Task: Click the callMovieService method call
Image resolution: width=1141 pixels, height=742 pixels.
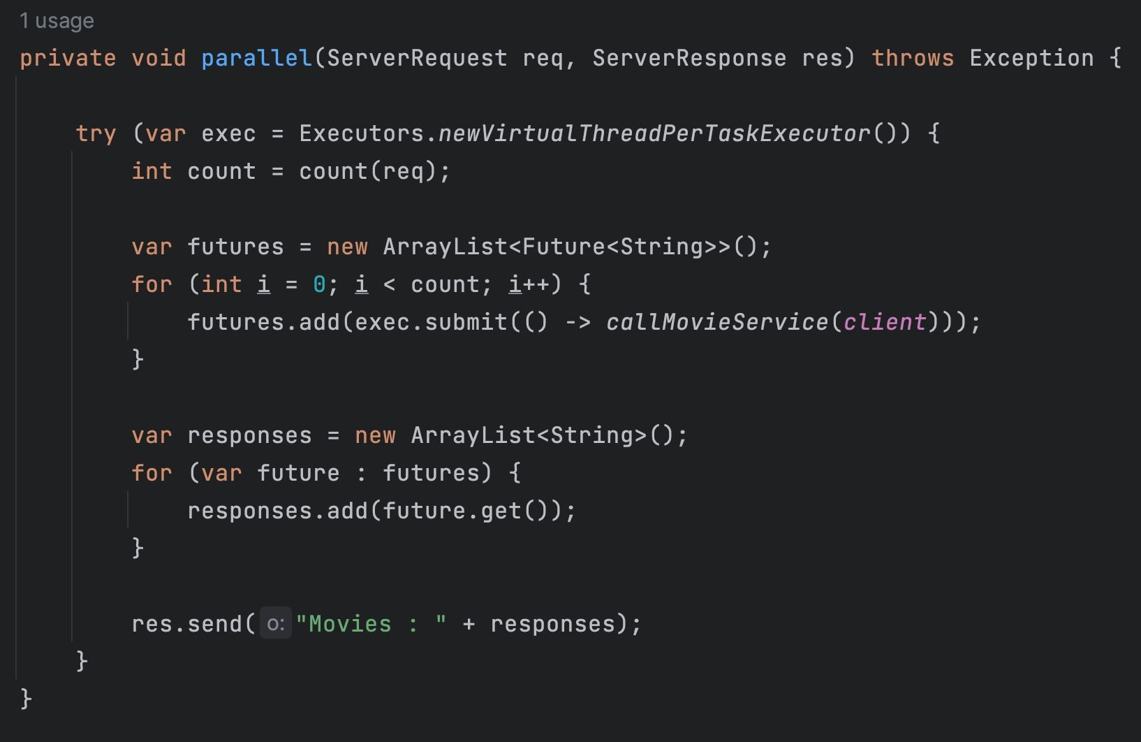Action: pos(716,322)
